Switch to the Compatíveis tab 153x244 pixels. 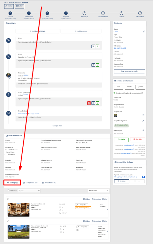point(30,183)
